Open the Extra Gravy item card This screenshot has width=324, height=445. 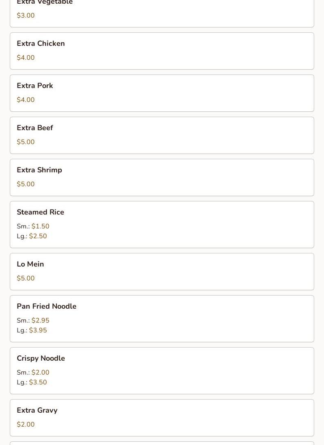[162, 418]
